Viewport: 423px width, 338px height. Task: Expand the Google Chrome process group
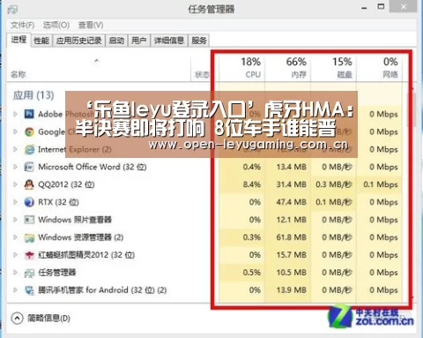(15, 131)
